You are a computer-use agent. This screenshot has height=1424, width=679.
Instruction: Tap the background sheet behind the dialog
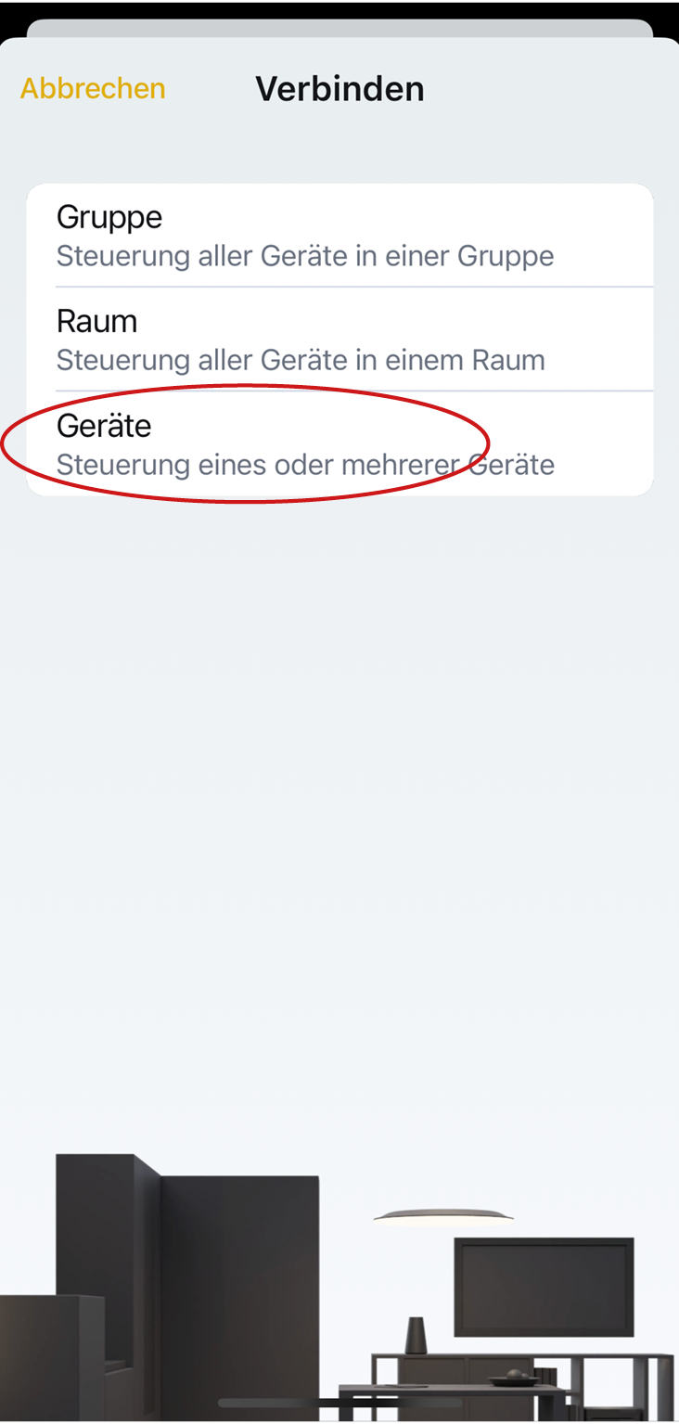pyautogui.click(x=339, y=27)
